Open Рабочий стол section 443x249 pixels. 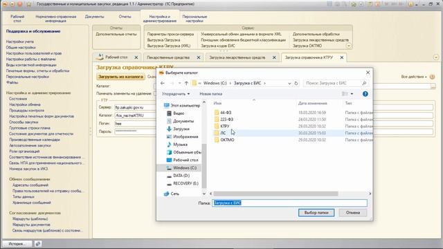point(17,19)
